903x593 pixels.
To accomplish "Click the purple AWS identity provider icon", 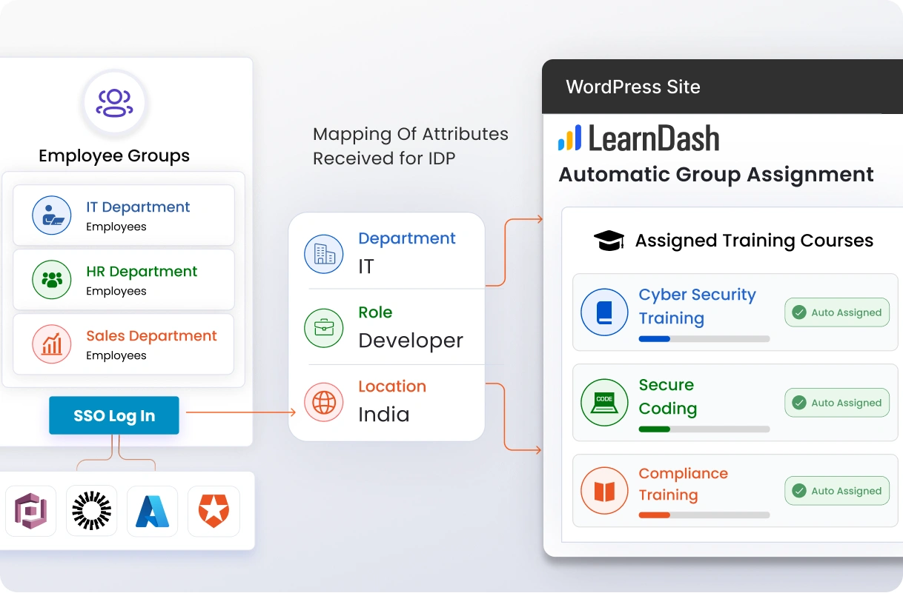I will tap(31, 511).
